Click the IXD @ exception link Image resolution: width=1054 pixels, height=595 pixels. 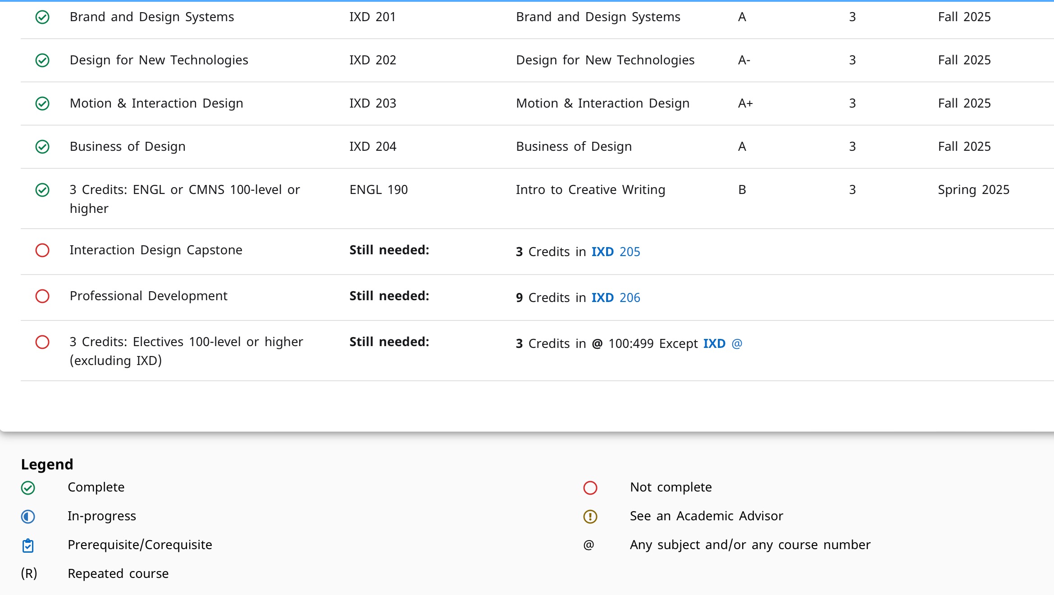click(722, 343)
